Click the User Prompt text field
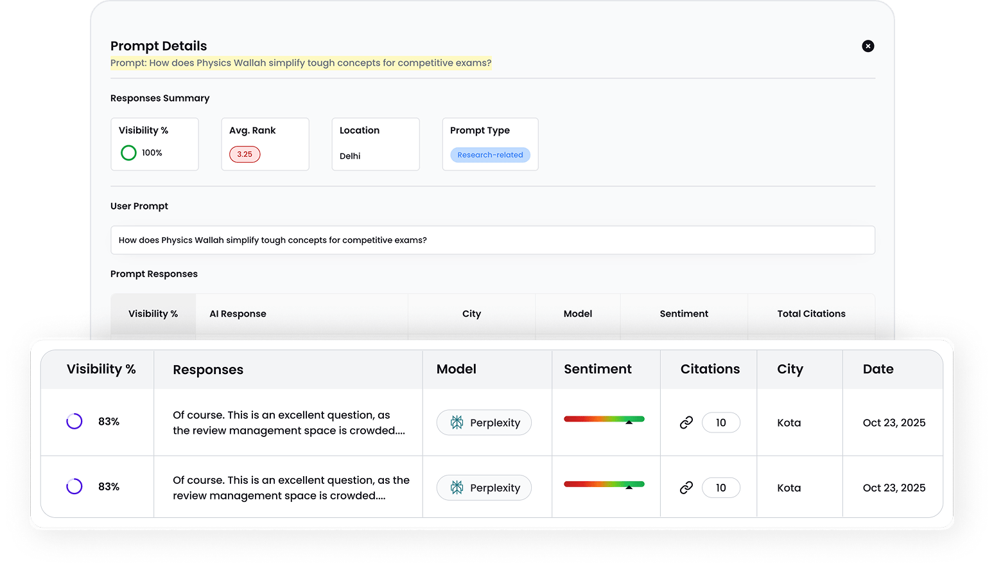 click(493, 240)
